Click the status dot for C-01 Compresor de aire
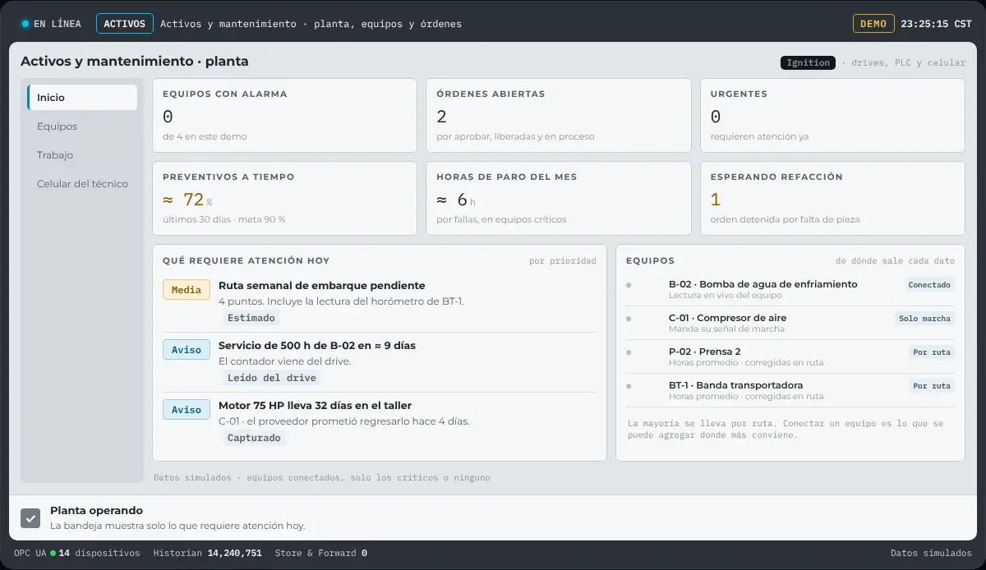Screen dimensions: 986x570 coord(629,319)
